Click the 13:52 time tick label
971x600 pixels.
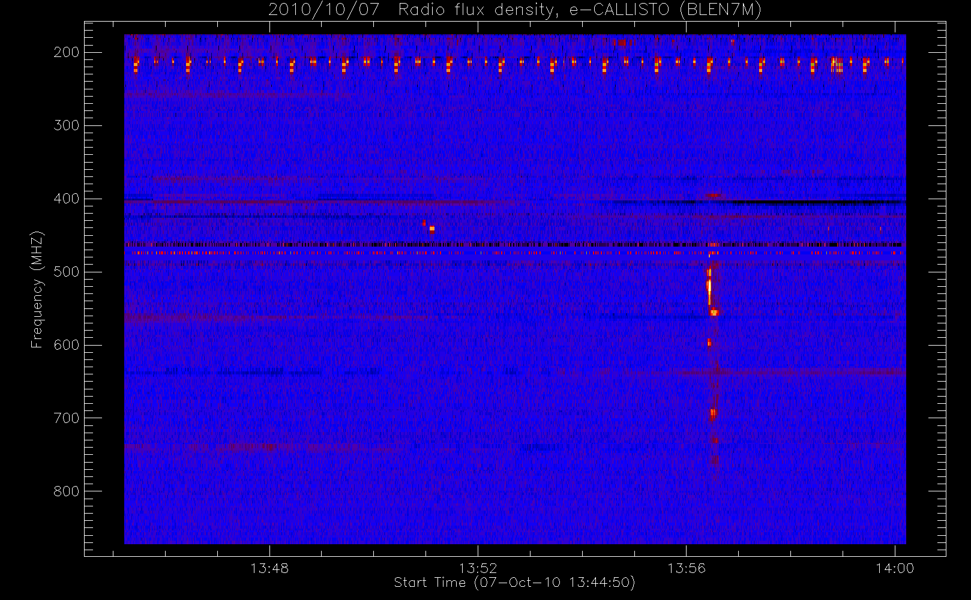tap(478, 568)
